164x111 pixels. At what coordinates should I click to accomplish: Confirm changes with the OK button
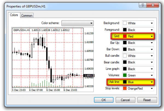[x=104, y=100]
